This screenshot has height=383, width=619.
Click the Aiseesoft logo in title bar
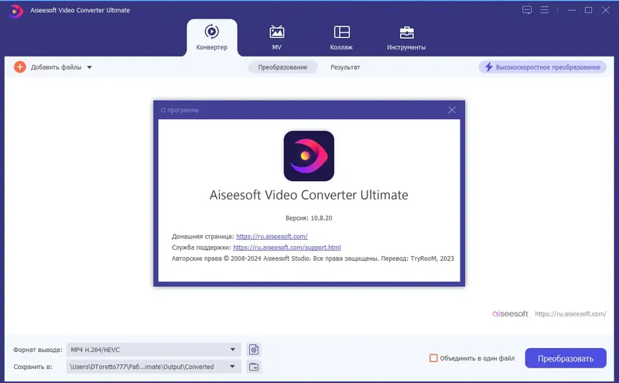click(x=16, y=11)
